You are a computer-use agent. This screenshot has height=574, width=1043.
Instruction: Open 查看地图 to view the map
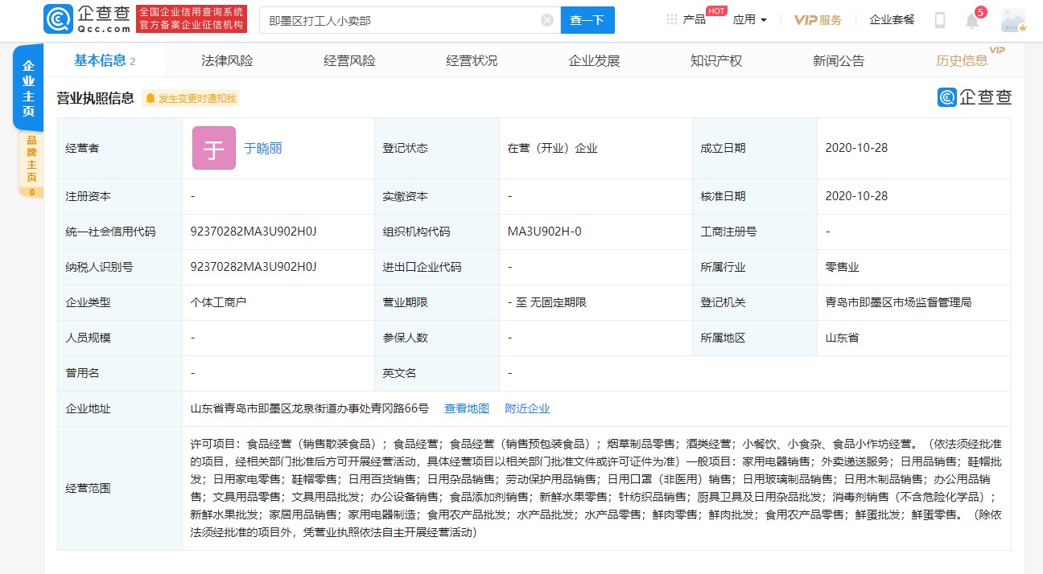pyautogui.click(x=466, y=408)
